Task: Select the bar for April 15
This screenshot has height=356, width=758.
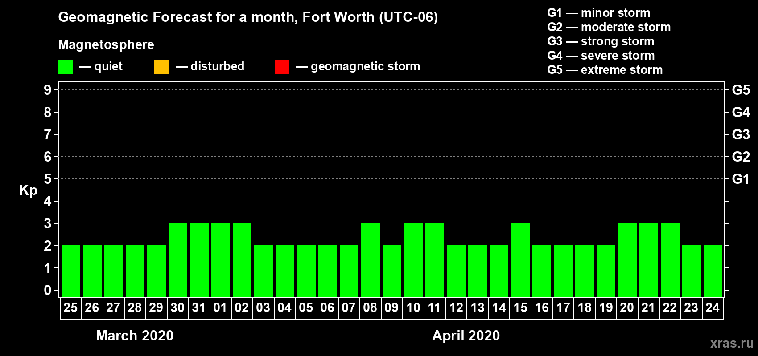Action: pos(520,260)
